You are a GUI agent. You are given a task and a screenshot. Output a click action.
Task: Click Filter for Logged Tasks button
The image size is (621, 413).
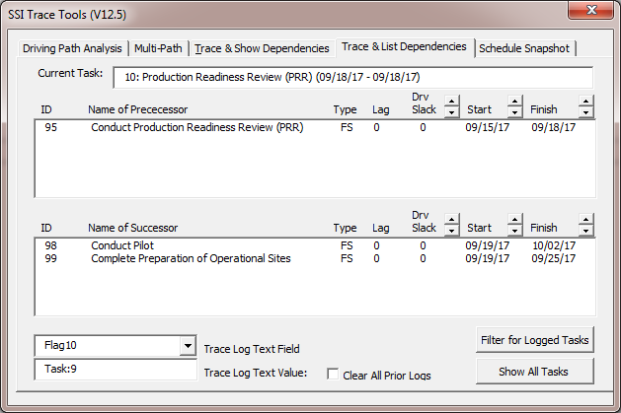click(535, 340)
